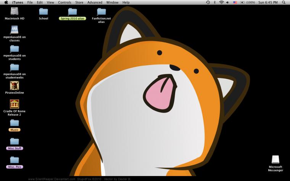Screen dimensions: 290x181
Task: Select Cradle Of Rome Release 2 icon
Action: point(14,104)
